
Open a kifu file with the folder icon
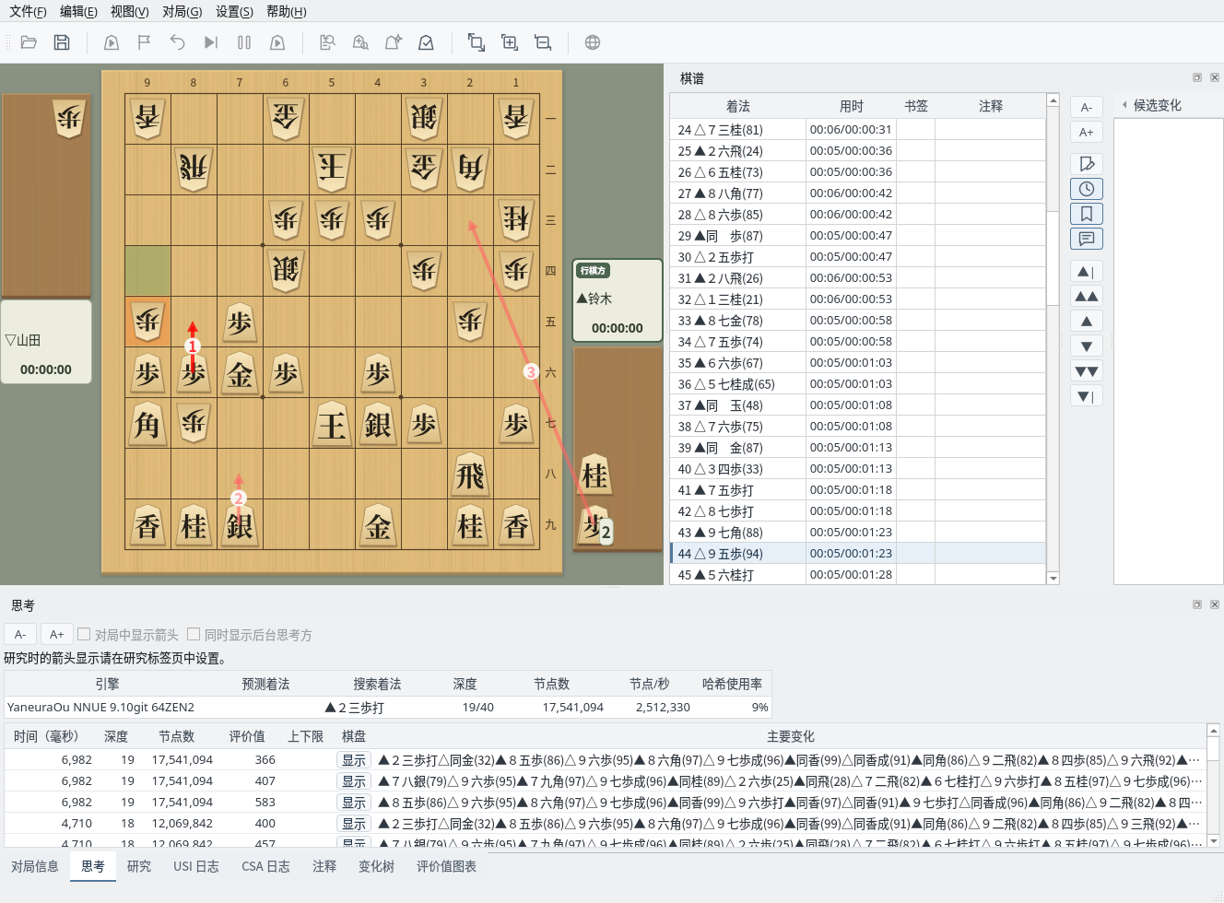(29, 42)
